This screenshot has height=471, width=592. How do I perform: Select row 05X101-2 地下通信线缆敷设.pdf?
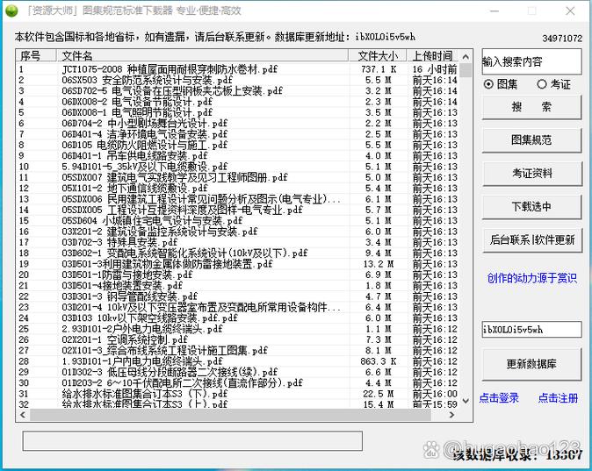238,189
